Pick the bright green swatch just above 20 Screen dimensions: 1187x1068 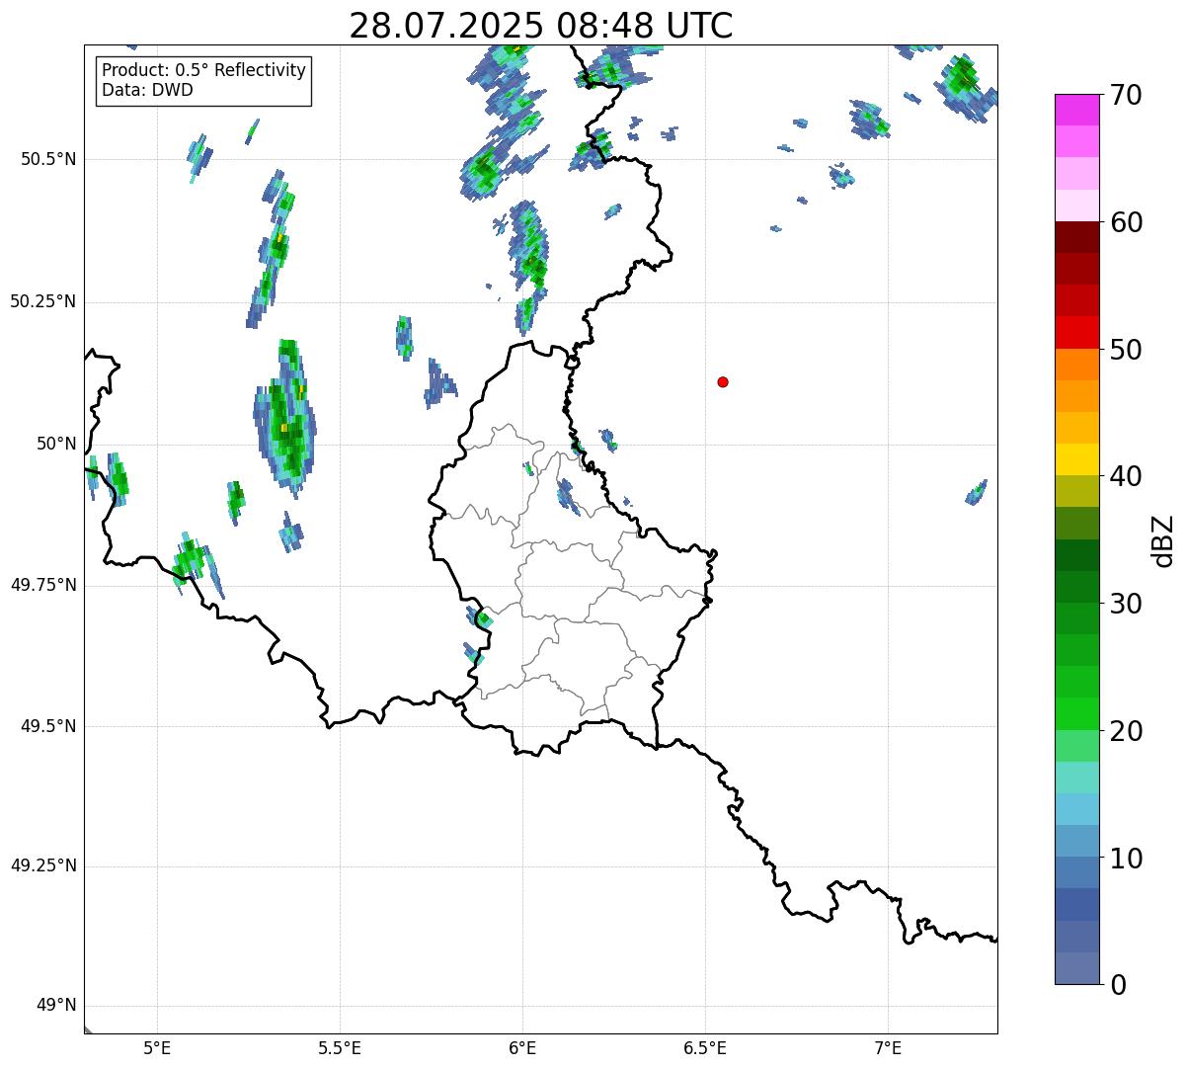click(1077, 714)
